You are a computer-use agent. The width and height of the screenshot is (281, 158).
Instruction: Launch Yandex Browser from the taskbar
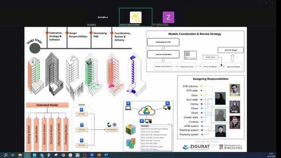click(x=70, y=155)
